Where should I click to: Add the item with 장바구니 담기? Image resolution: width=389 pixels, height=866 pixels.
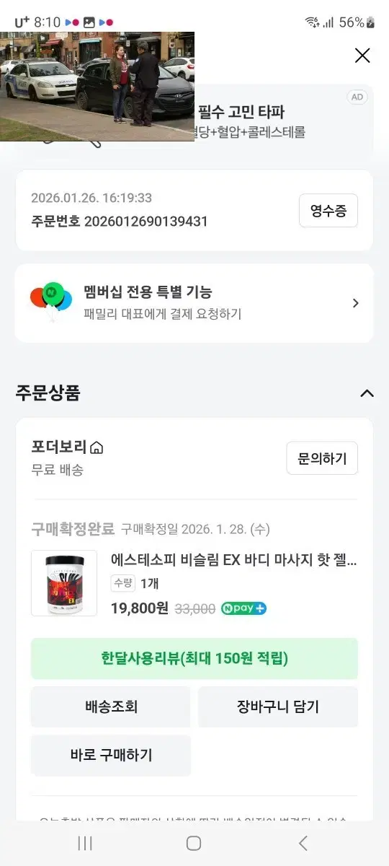(278, 707)
